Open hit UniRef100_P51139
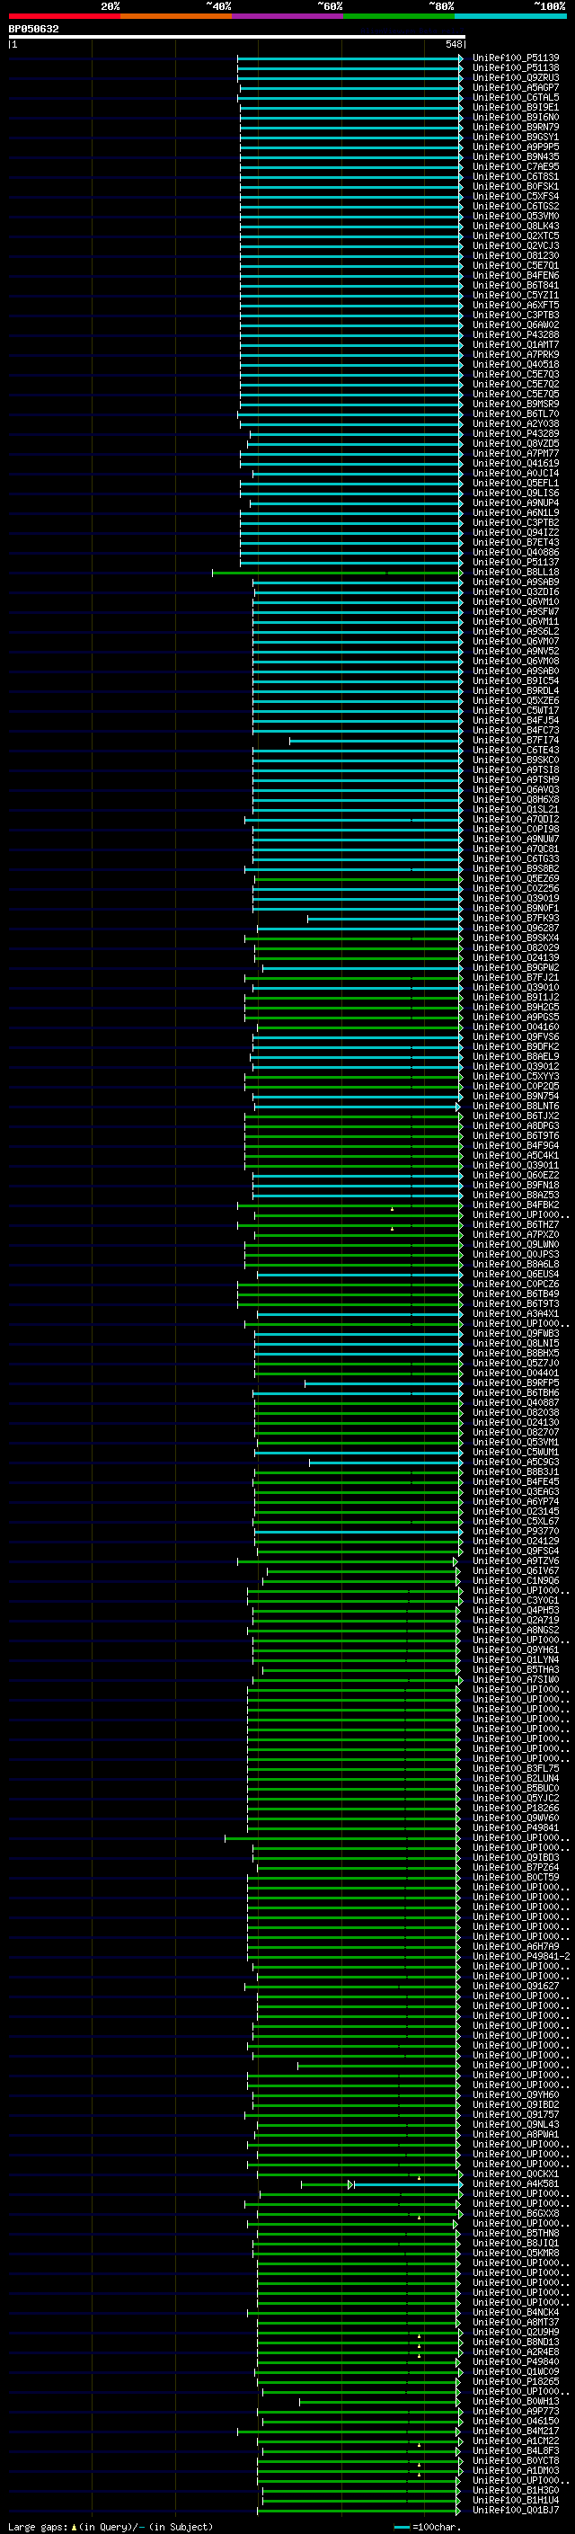Screen dimensions: 575x2534 pos(515,58)
